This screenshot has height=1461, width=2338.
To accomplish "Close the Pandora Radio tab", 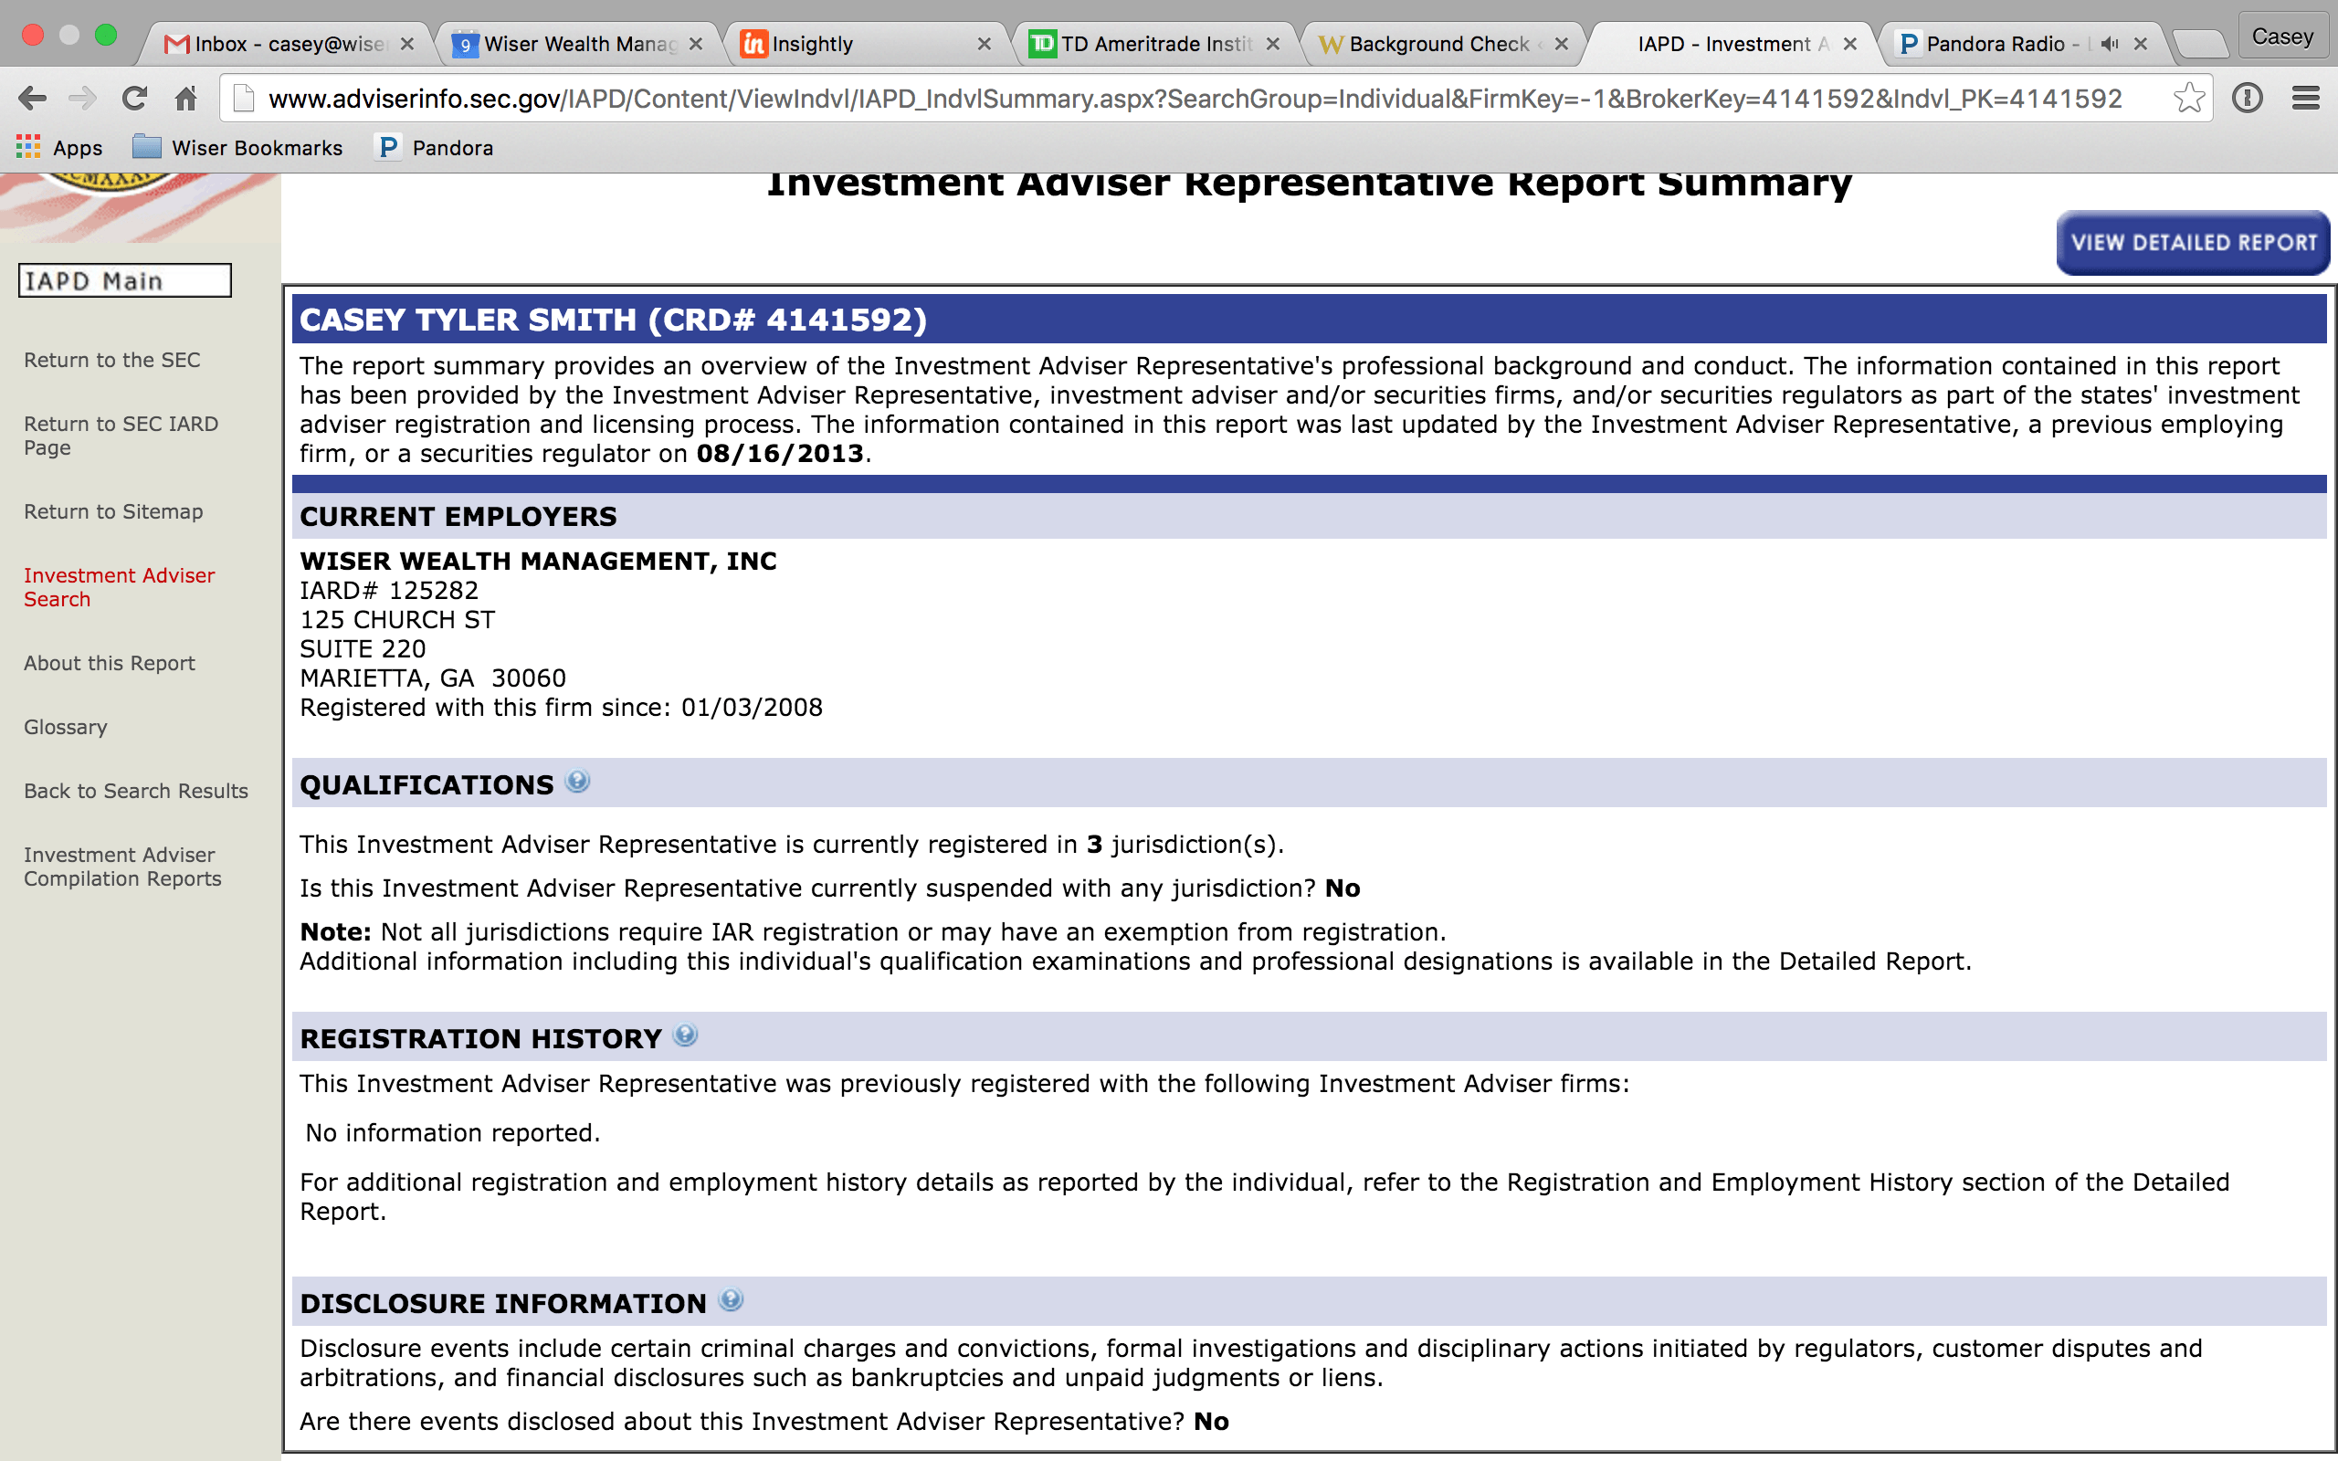I will [2140, 44].
